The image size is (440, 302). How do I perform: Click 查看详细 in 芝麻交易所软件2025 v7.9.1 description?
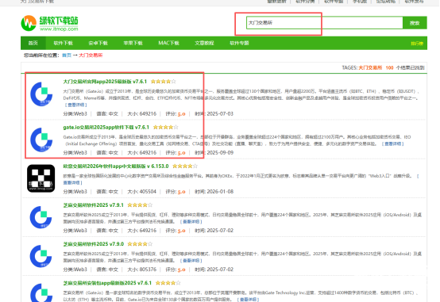(191, 222)
